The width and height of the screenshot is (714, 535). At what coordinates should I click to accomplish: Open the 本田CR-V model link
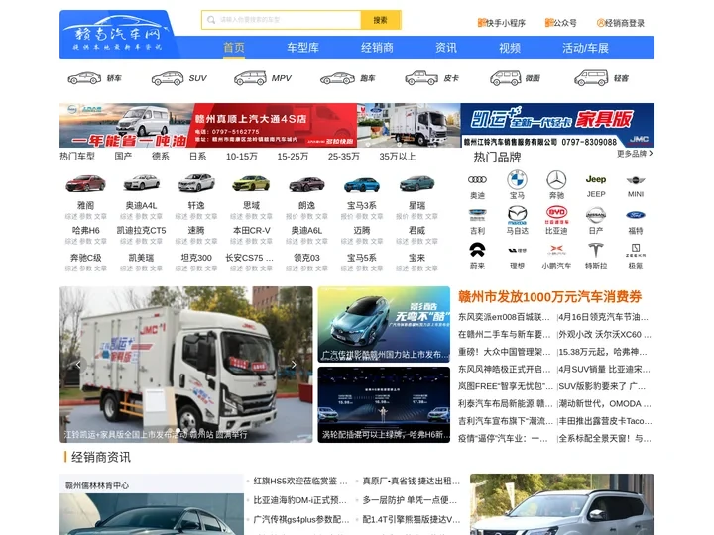(x=251, y=230)
